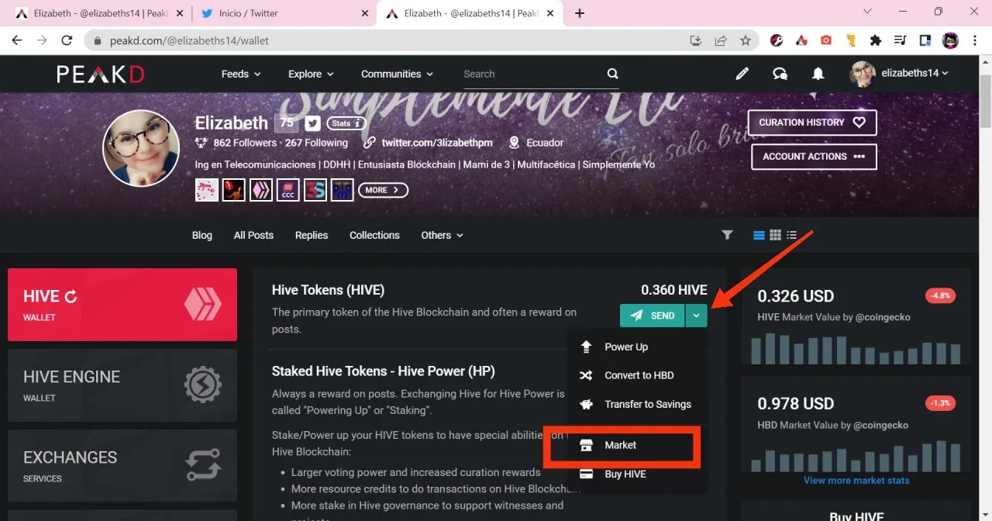Image resolution: width=992 pixels, height=521 pixels.
Task: Select the HIVE WALLET sidebar card
Action: 122,305
